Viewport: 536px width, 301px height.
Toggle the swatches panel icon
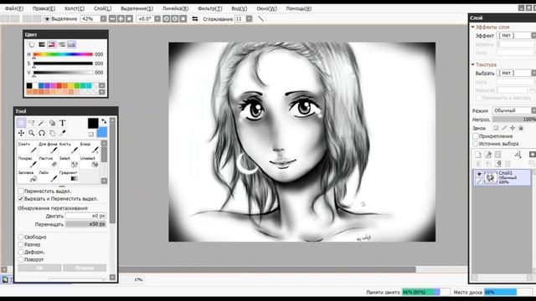coord(71,44)
